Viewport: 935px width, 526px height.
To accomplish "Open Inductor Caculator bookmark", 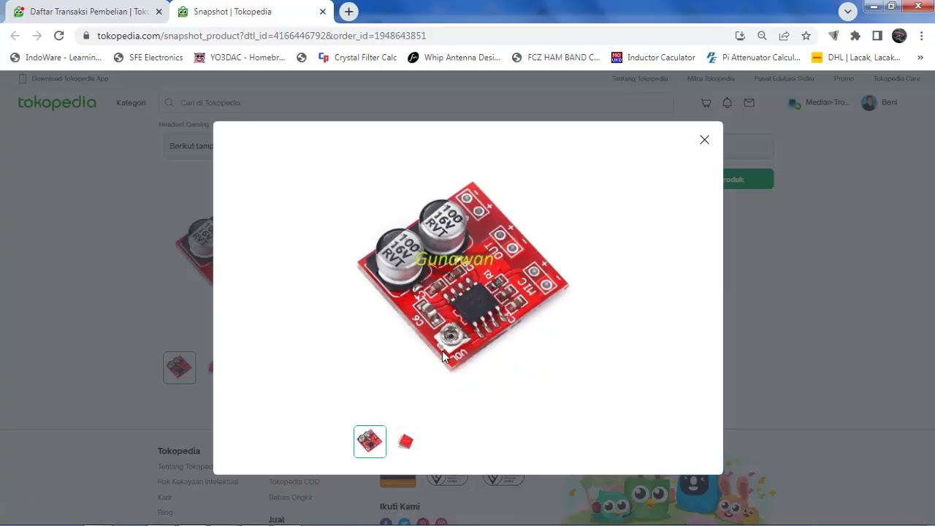I will [653, 58].
